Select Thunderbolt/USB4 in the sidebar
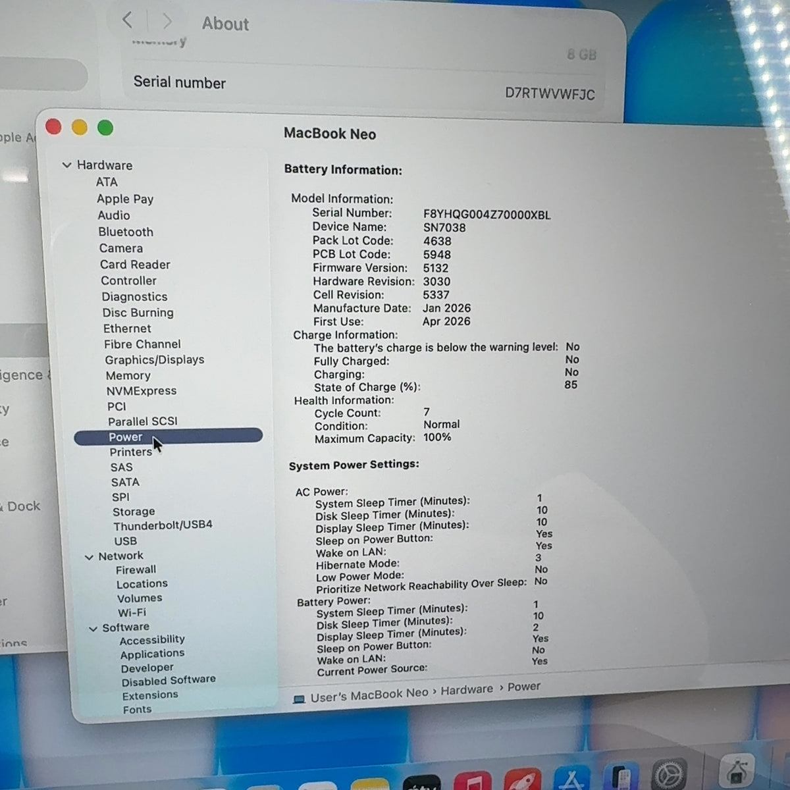Screen dimensions: 790x790 (163, 526)
